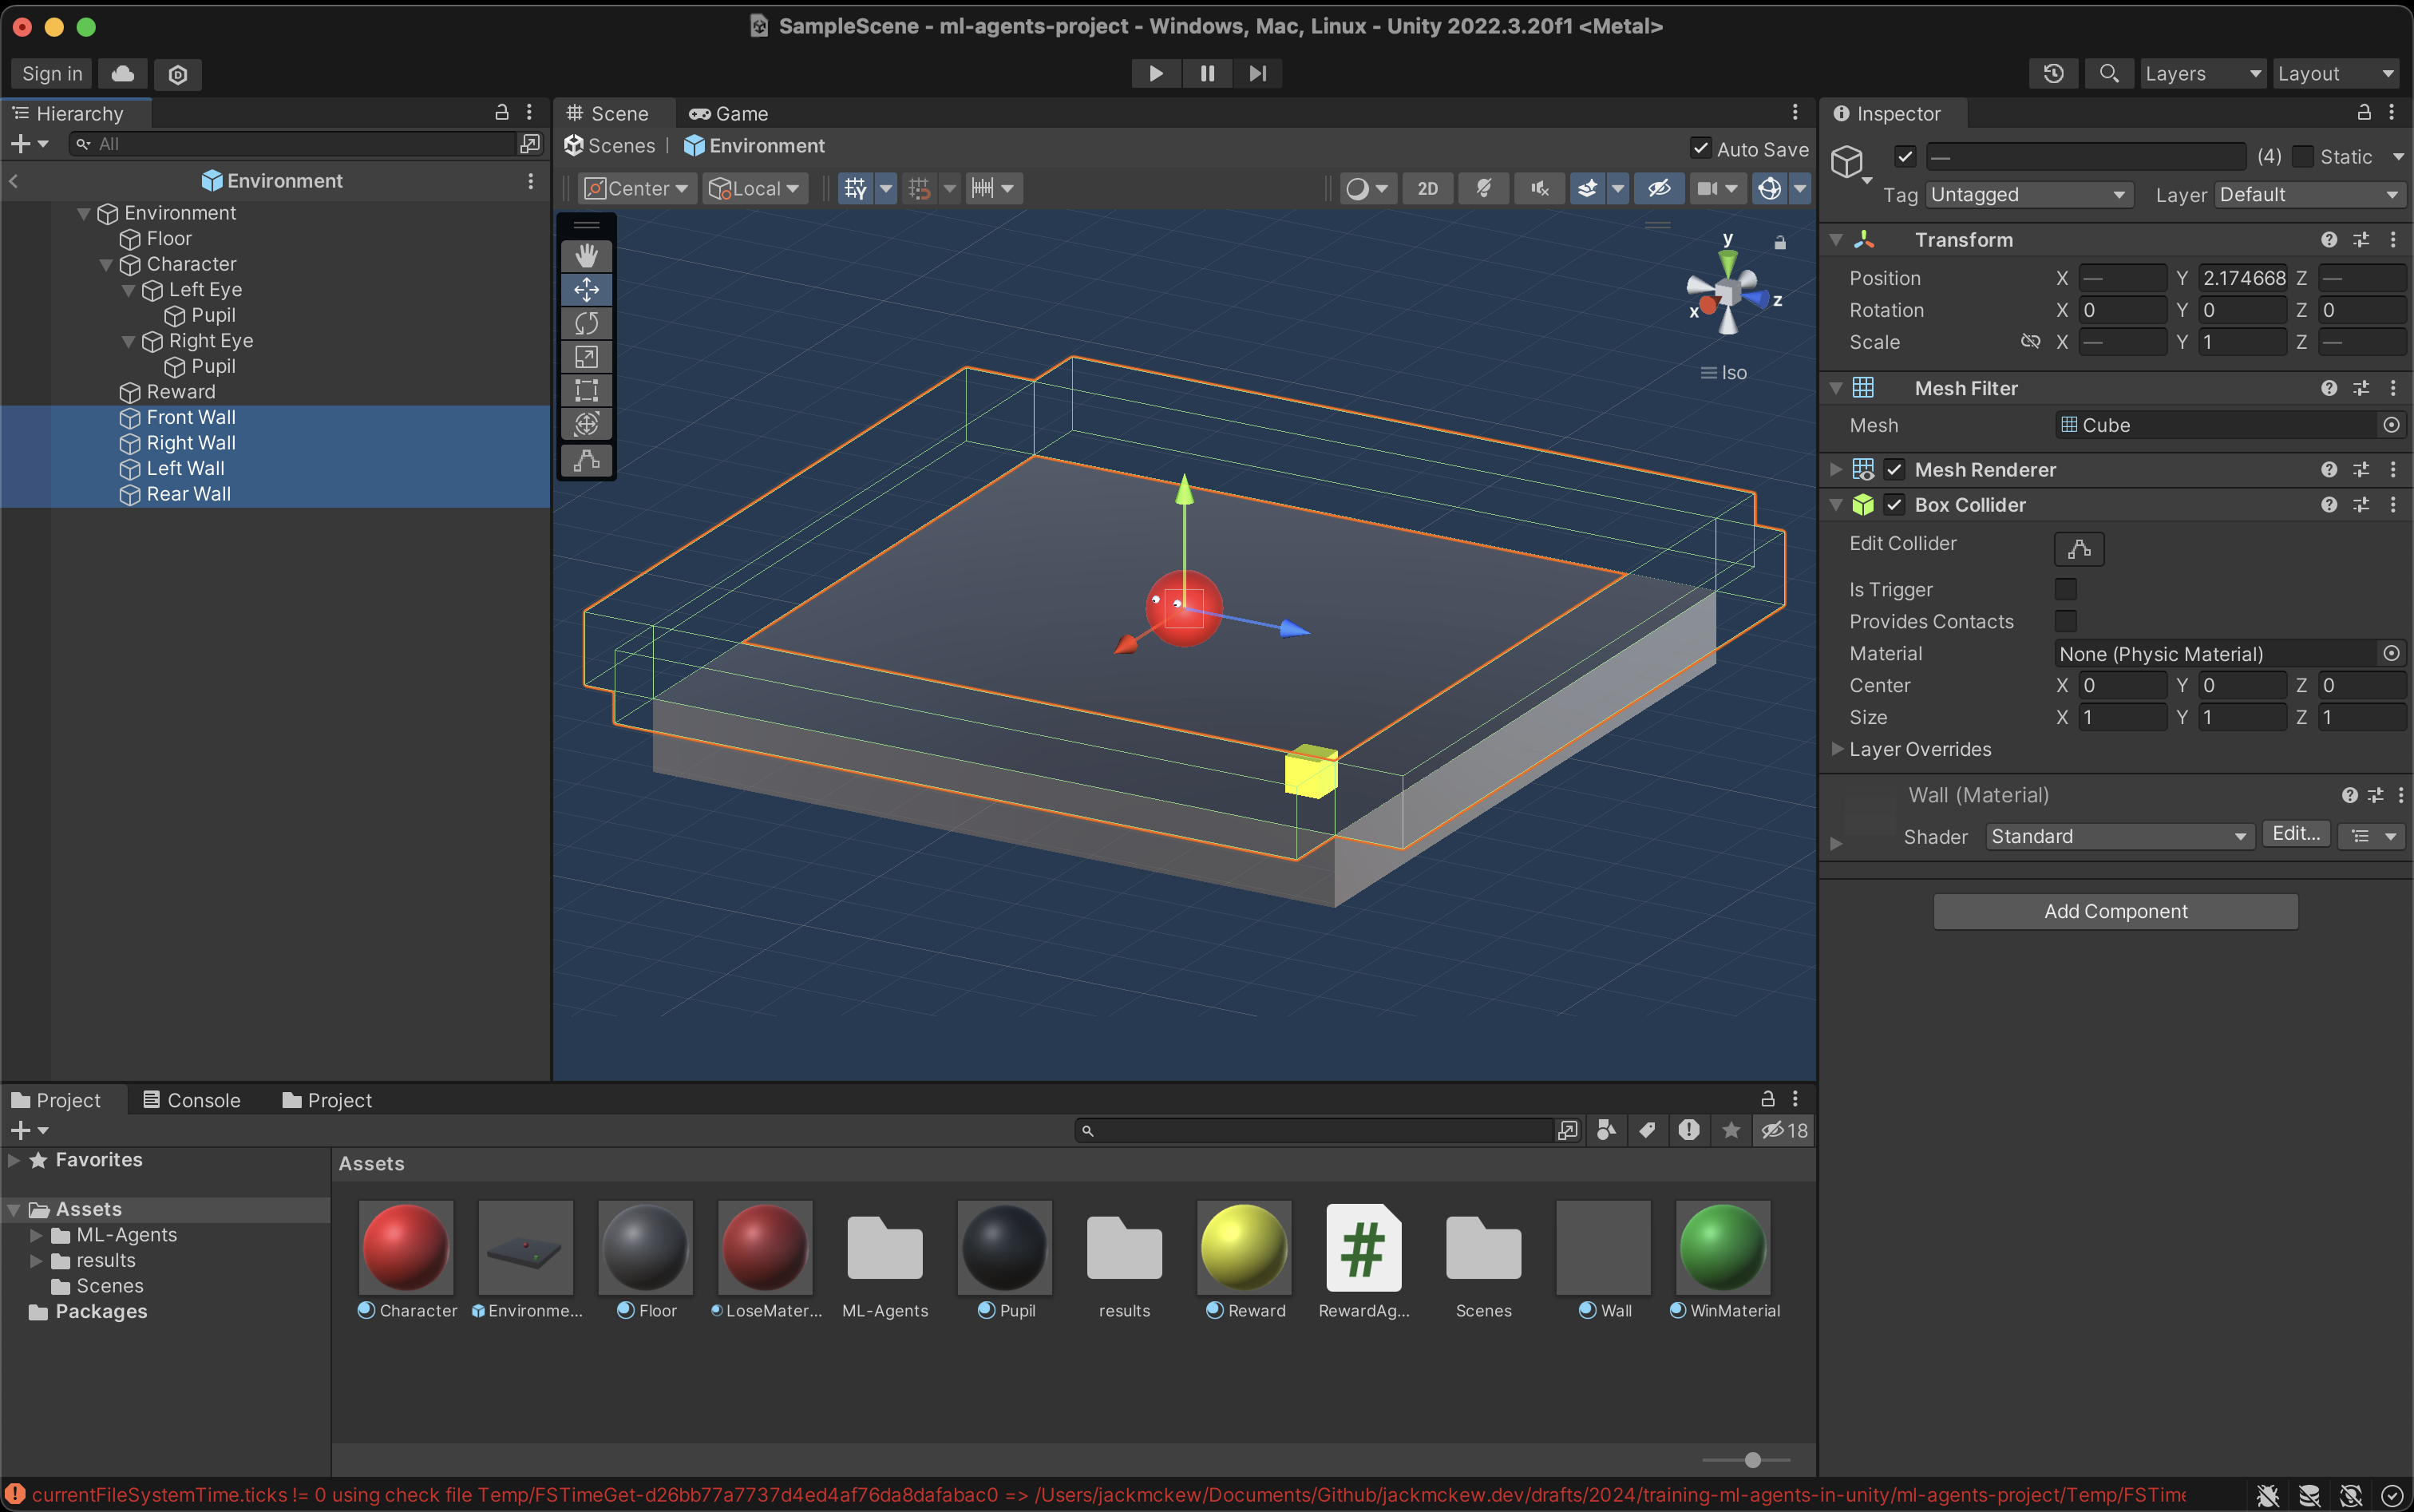Open the Tag Untagged dropdown
This screenshot has height=1512, width=2414.
pyautogui.click(x=2029, y=194)
